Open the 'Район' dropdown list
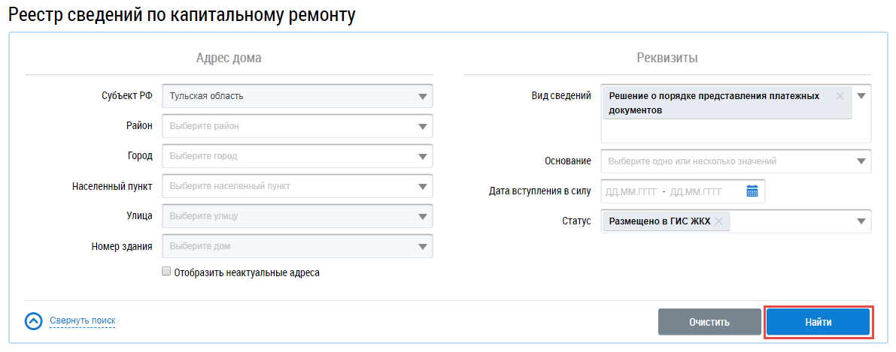Screen dimensions: 896x352 423,126
